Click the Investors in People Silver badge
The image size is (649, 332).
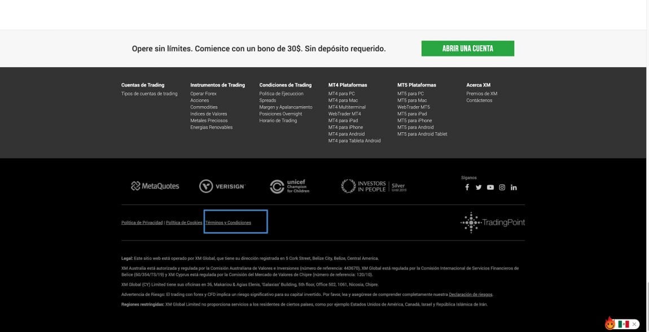pyautogui.click(x=373, y=186)
